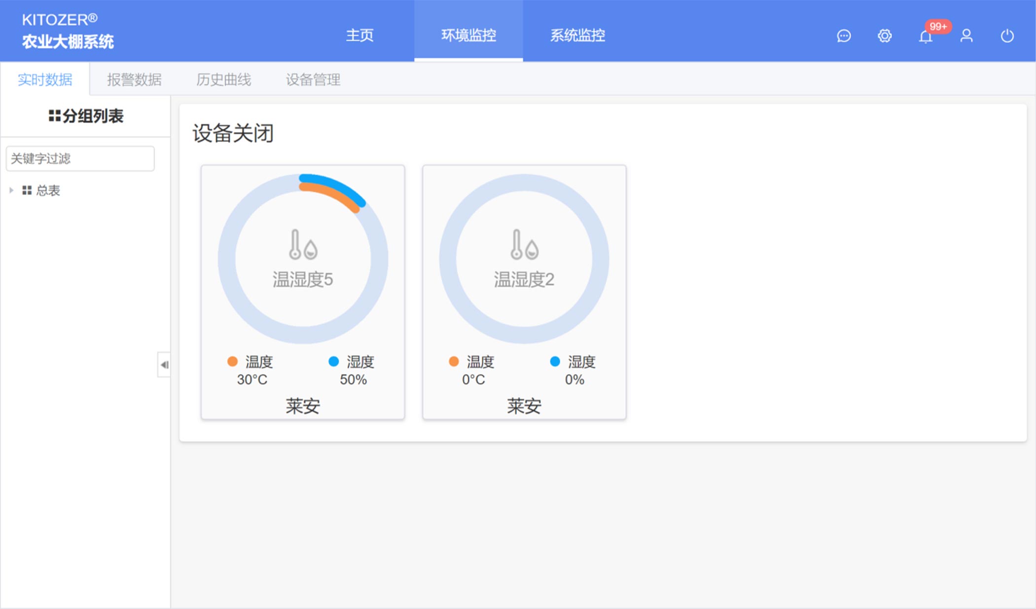This screenshot has height=609, width=1036.
Task: Click 莱安 label under 温湿度5 card
Action: coord(303,406)
